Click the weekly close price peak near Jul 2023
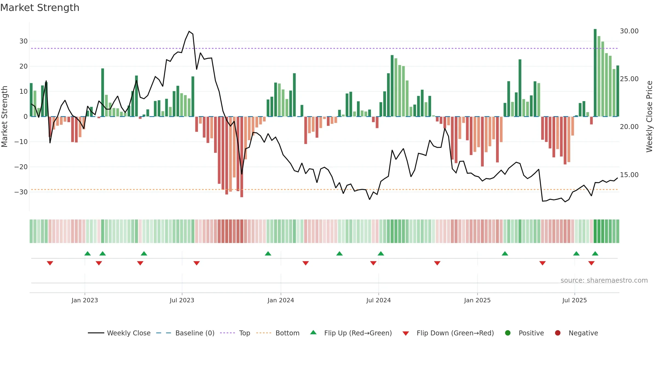This screenshot has height=369, width=657. tap(189, 31)
